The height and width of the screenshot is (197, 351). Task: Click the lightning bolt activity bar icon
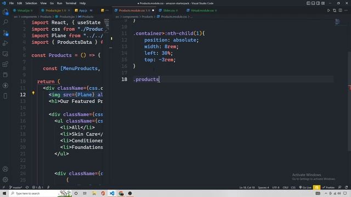(x=5, y=85)
